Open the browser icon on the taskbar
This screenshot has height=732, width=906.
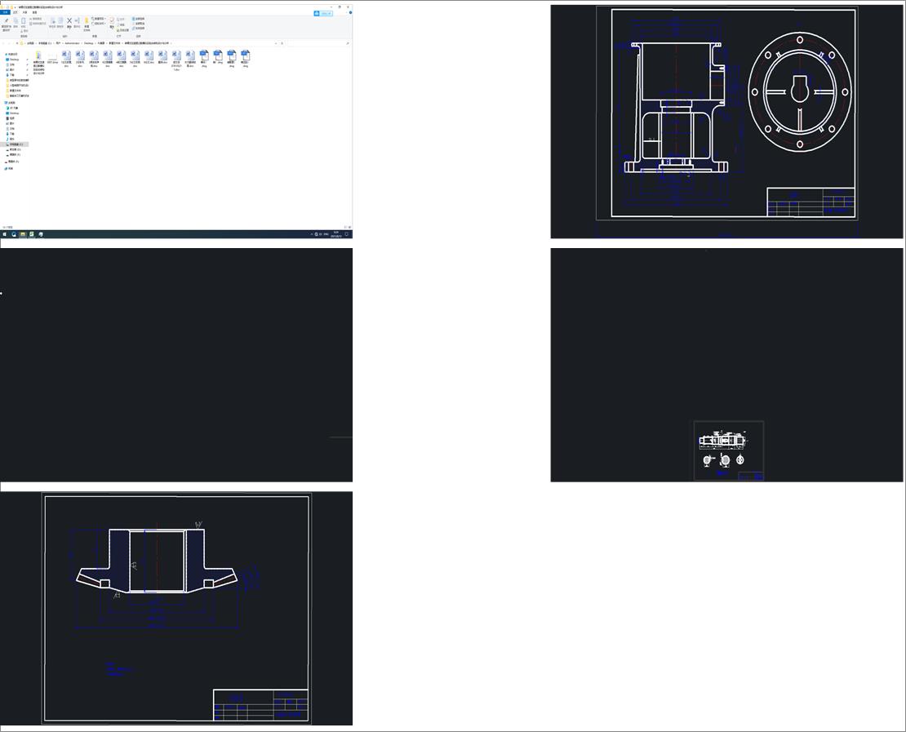click(x=14, y=234)
